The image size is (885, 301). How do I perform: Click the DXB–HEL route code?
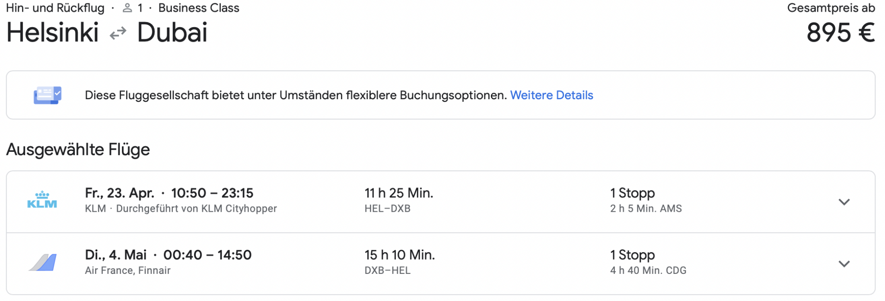tap(387, 270)
